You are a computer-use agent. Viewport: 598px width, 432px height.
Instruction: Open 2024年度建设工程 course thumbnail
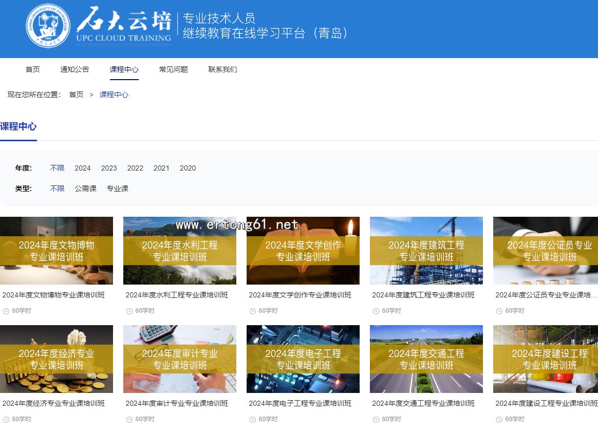545,359
